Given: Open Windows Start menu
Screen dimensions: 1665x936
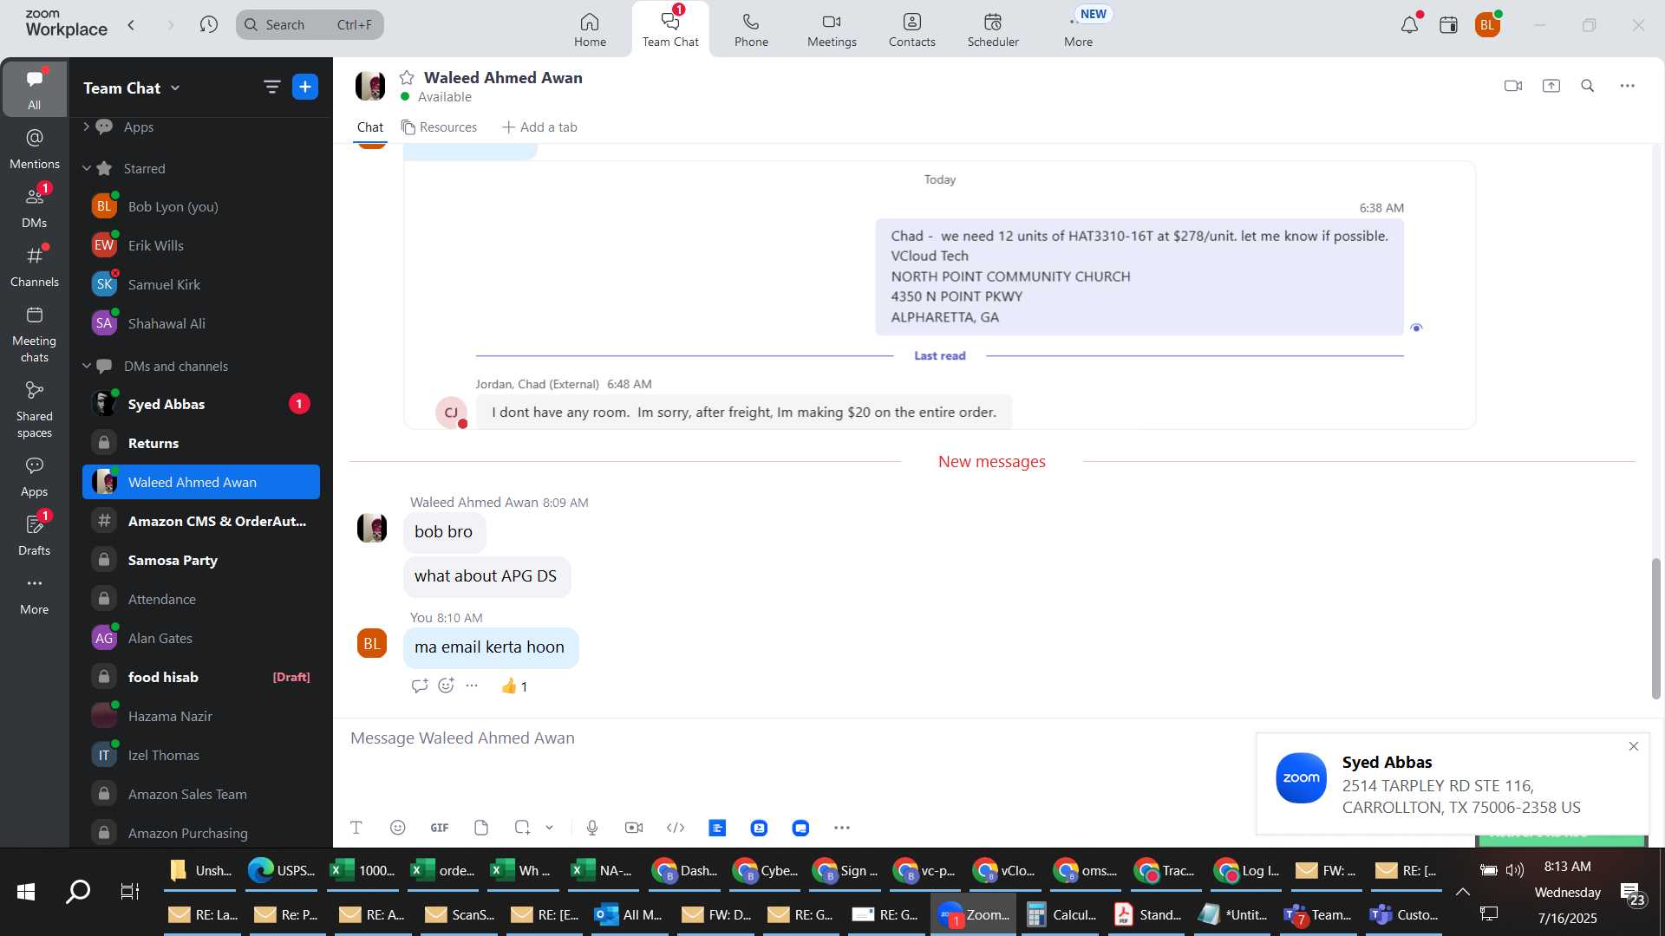Looking at the screenshot, I should tap(26, 892).
